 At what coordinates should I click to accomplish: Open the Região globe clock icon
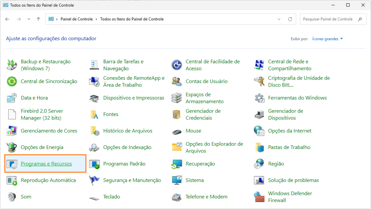(x=259, y=164)
